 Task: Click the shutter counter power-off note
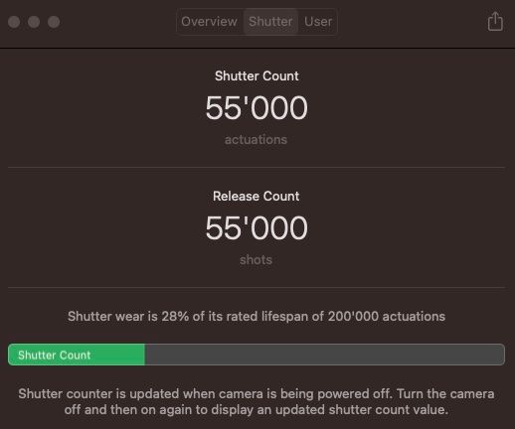point(257,401)
